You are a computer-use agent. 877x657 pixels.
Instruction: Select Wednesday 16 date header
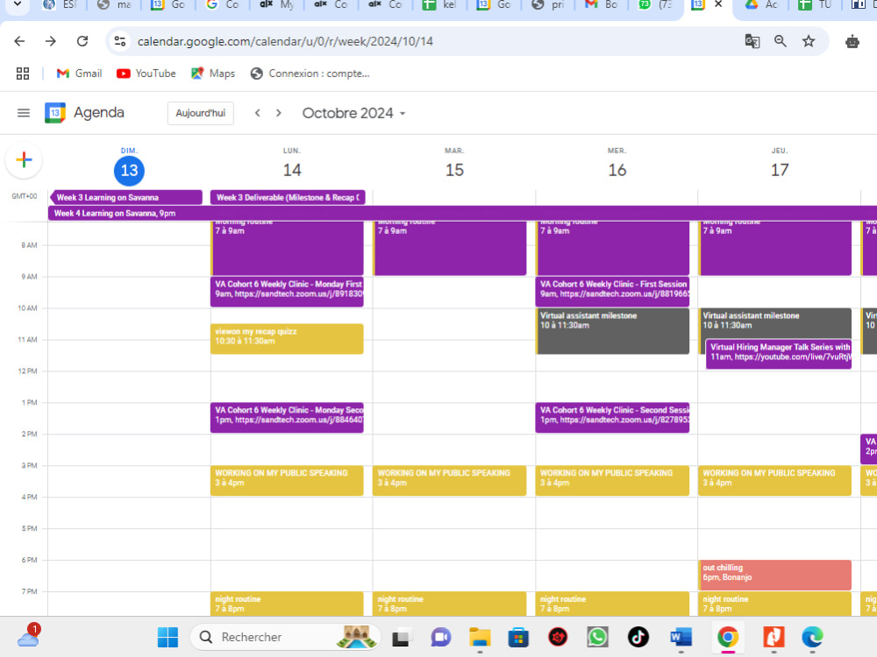617,171
